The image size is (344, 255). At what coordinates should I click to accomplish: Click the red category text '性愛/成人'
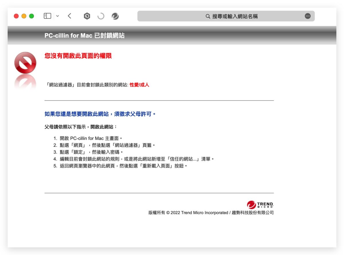coord(139,85)
